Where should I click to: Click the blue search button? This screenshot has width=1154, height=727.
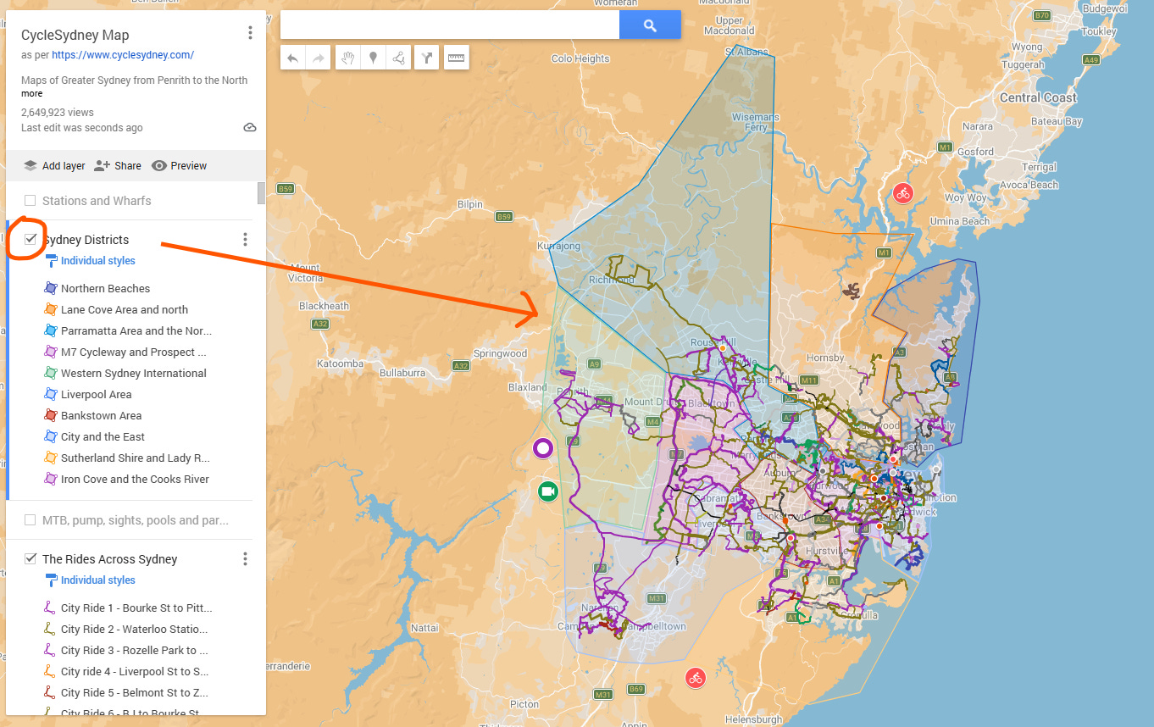pos(650,25)
